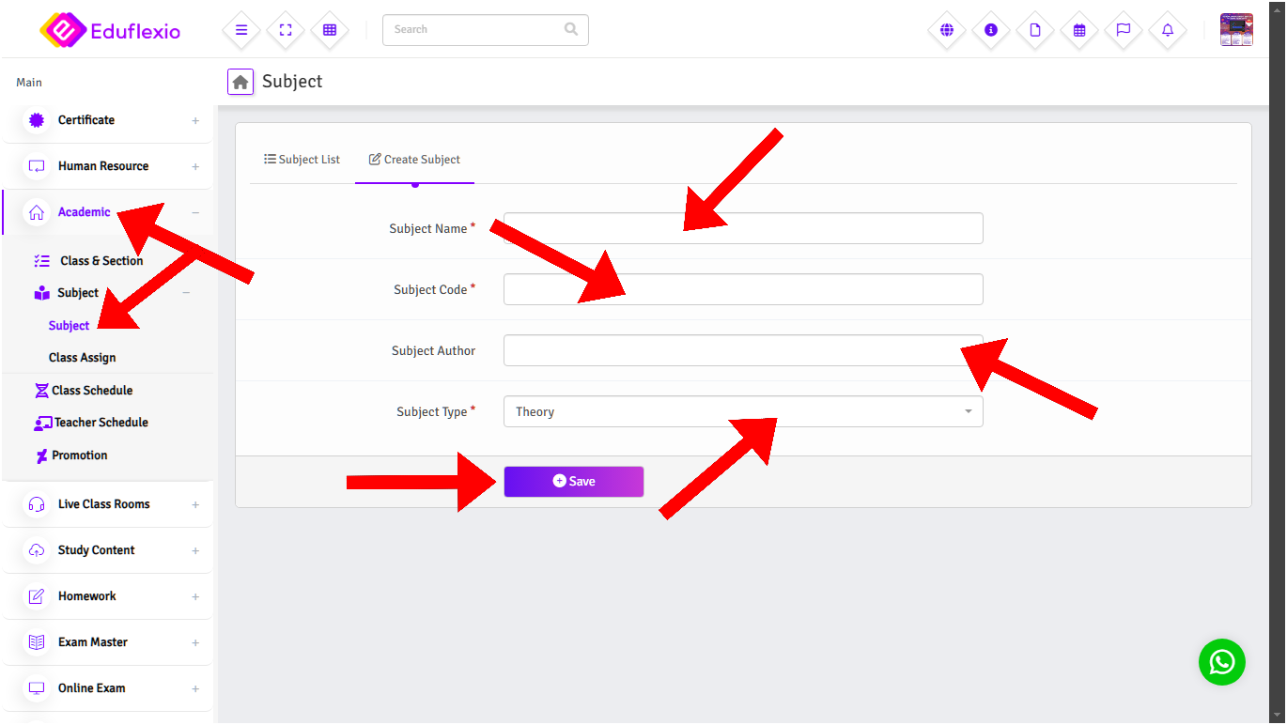The height and width of the screenshot is (725, 1287).
Task: Click the flag icon in the top bar
Action: [1124, 30]
